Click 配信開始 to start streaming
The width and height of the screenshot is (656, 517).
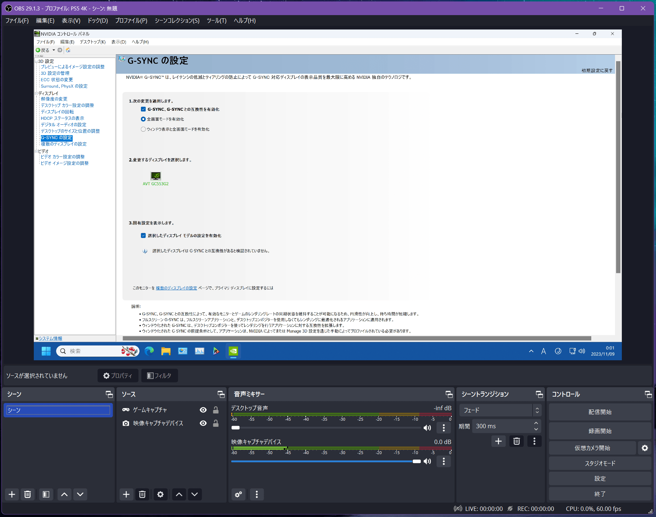coord(600,412)
